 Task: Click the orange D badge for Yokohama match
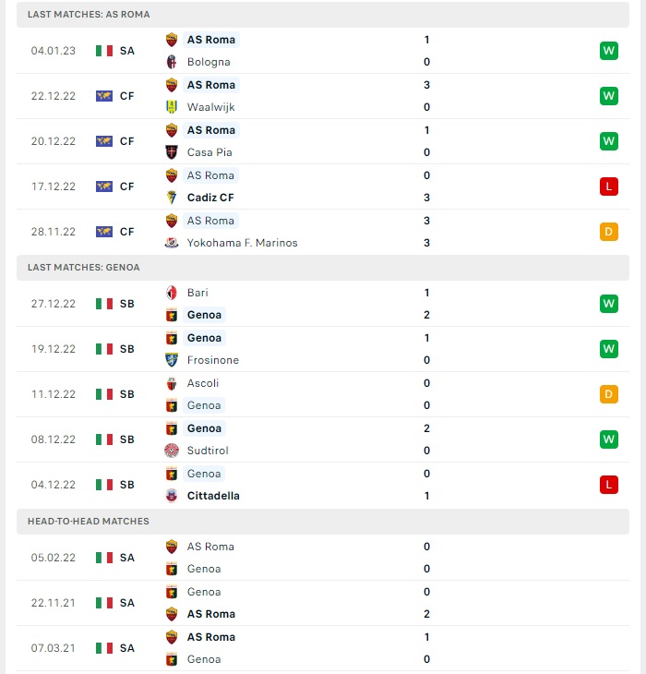[609, 232]
